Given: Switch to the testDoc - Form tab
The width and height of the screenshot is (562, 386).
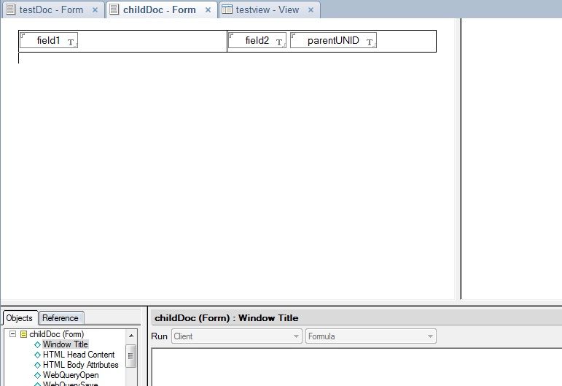Looking at the screenshot, I should pos(50,10).
